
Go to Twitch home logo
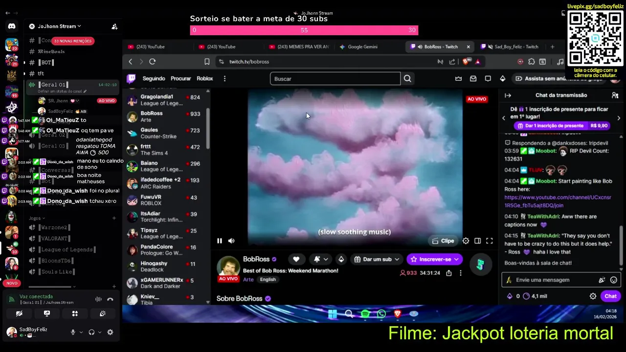[131, 79]
